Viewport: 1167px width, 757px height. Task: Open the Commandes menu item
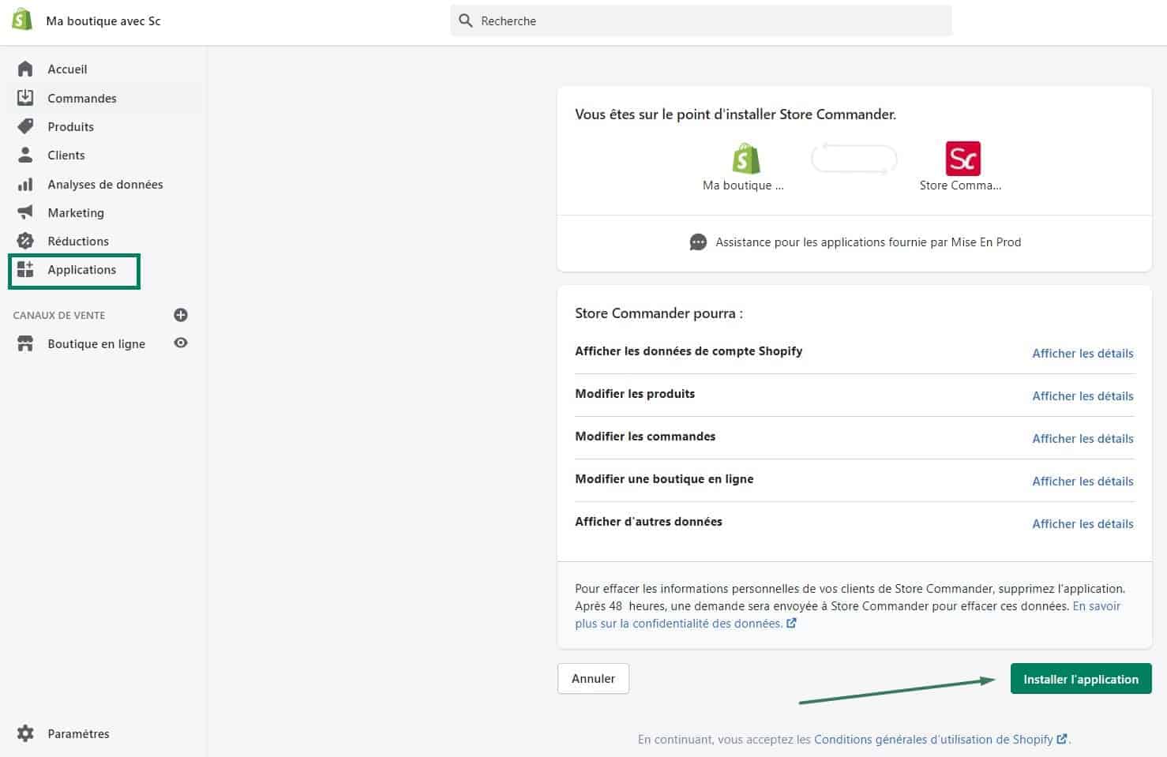pyautogui.click(x=82, y=98)
